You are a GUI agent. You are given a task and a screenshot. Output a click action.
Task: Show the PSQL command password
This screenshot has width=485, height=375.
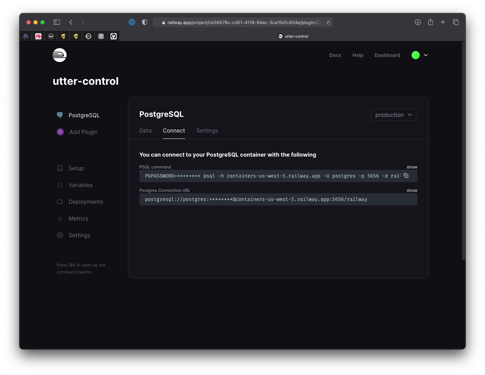pos(412,167)
